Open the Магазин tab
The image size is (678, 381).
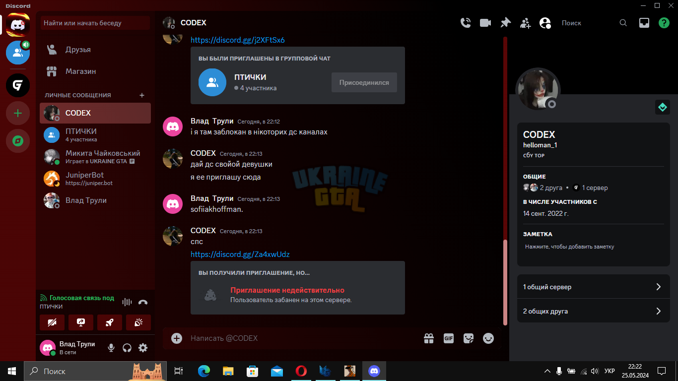[95, 71]
